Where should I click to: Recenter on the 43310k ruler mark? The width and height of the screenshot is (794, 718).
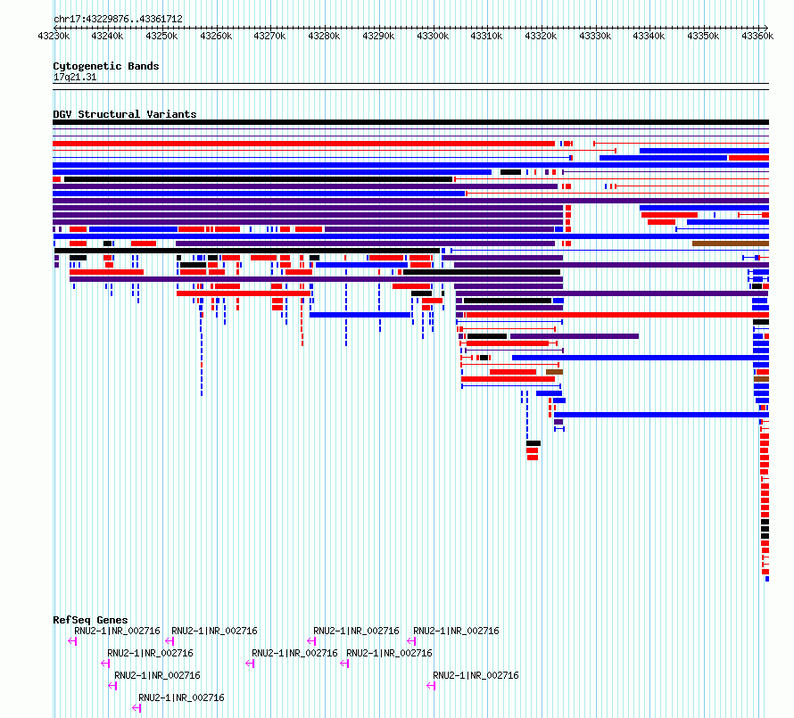pyautogui.click(x=486, y=36)
